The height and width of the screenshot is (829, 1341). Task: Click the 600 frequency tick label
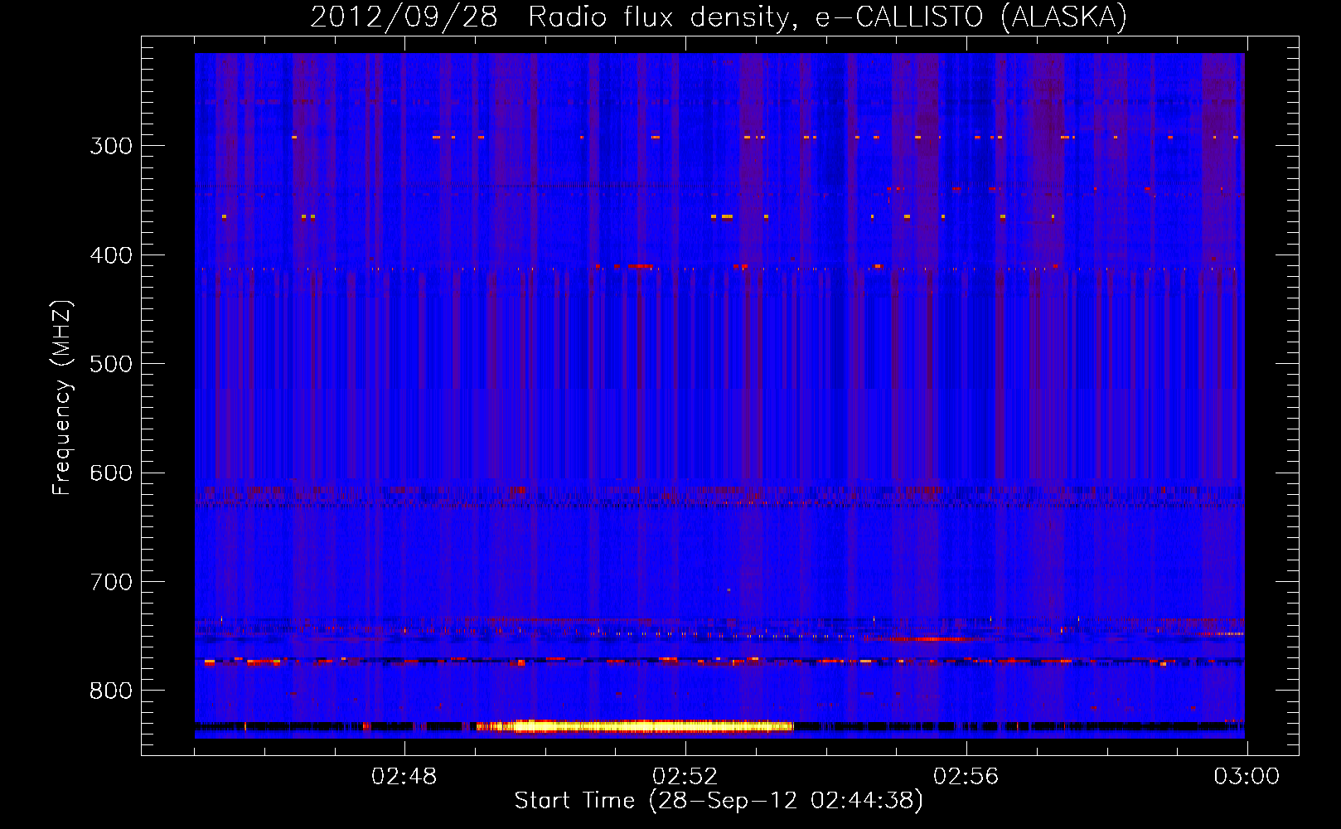111,473
